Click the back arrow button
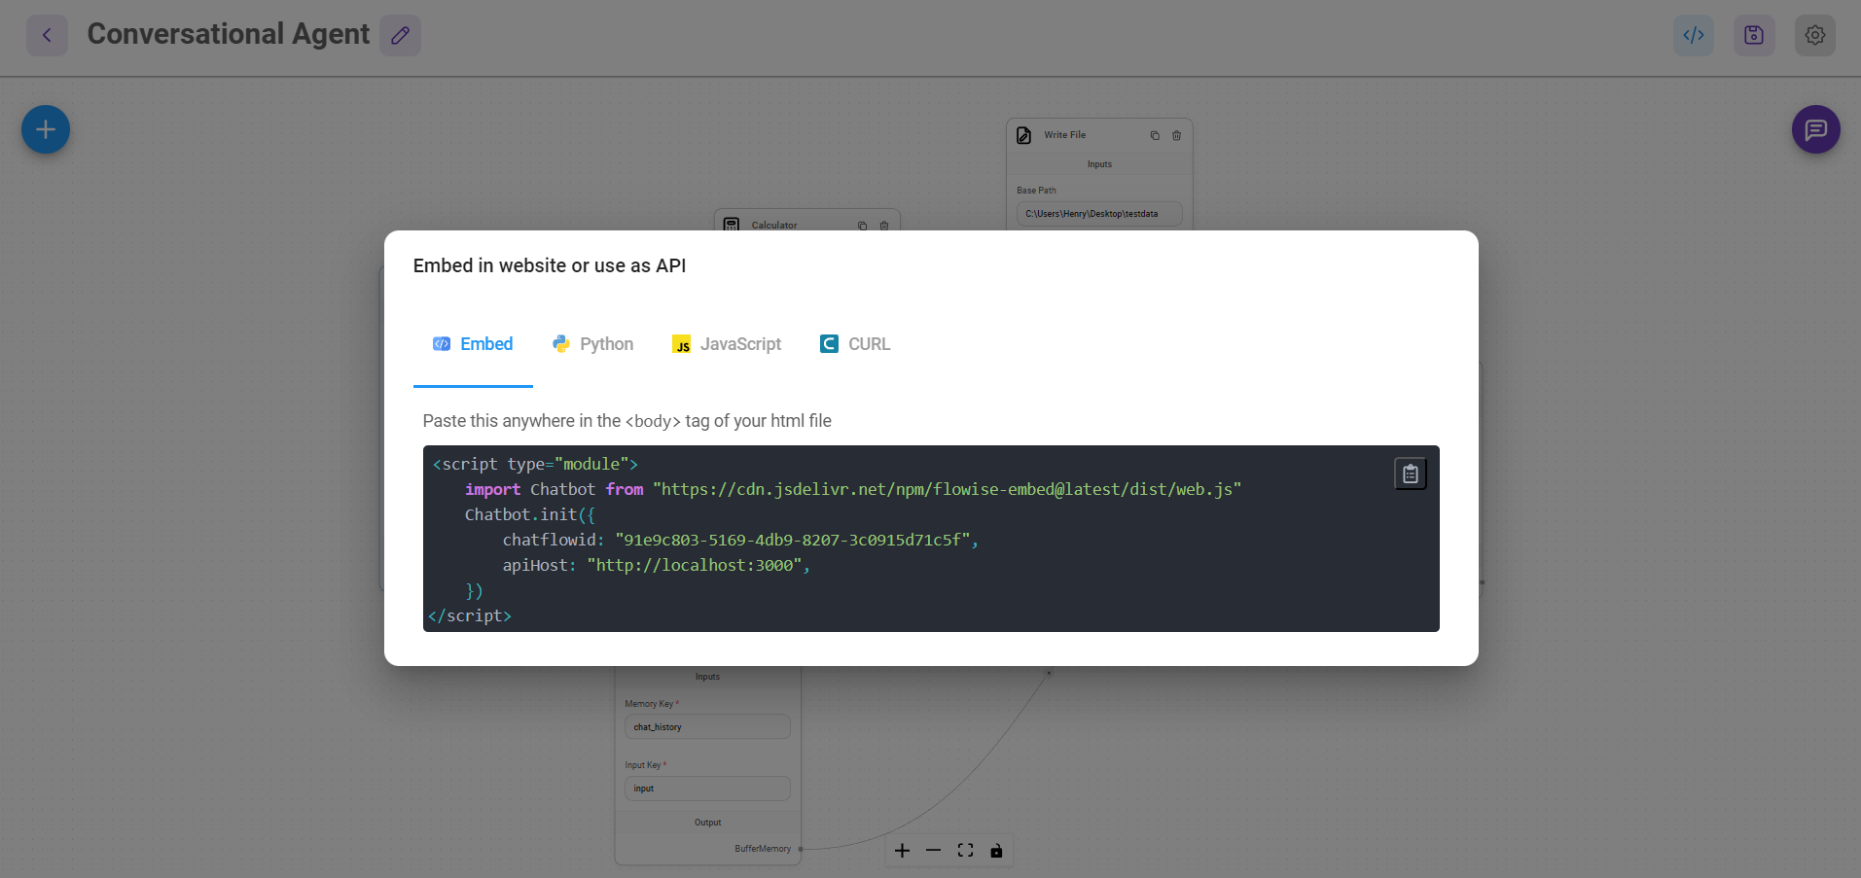This screenshot has height=878, width=1861. (47, 36)
